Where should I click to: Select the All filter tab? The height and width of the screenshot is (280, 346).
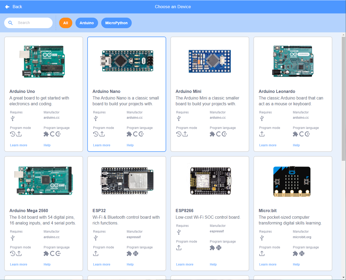pyautogui.click(x=66, y=23)
